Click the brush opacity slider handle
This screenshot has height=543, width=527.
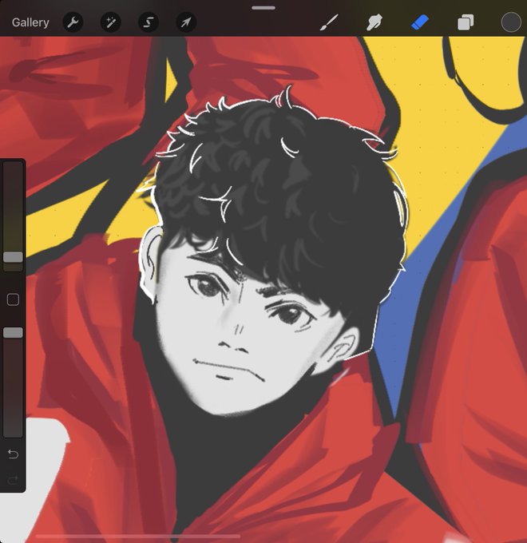[x=13, y=332]
